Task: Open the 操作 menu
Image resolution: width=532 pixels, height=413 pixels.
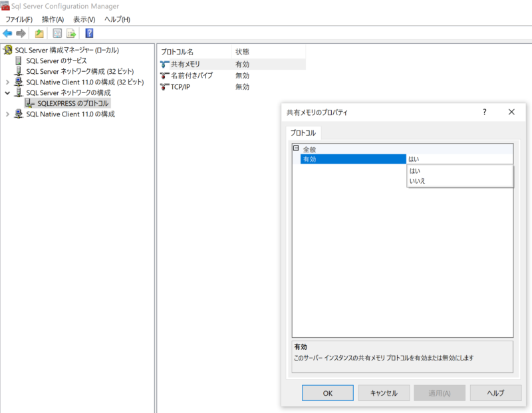Action: click(x=53, y=19)
